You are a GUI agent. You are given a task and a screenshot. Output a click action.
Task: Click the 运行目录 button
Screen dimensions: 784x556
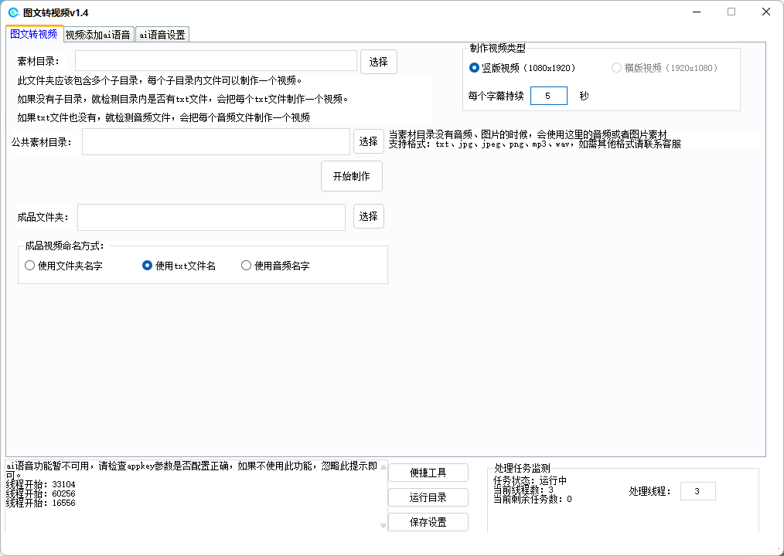428,497
